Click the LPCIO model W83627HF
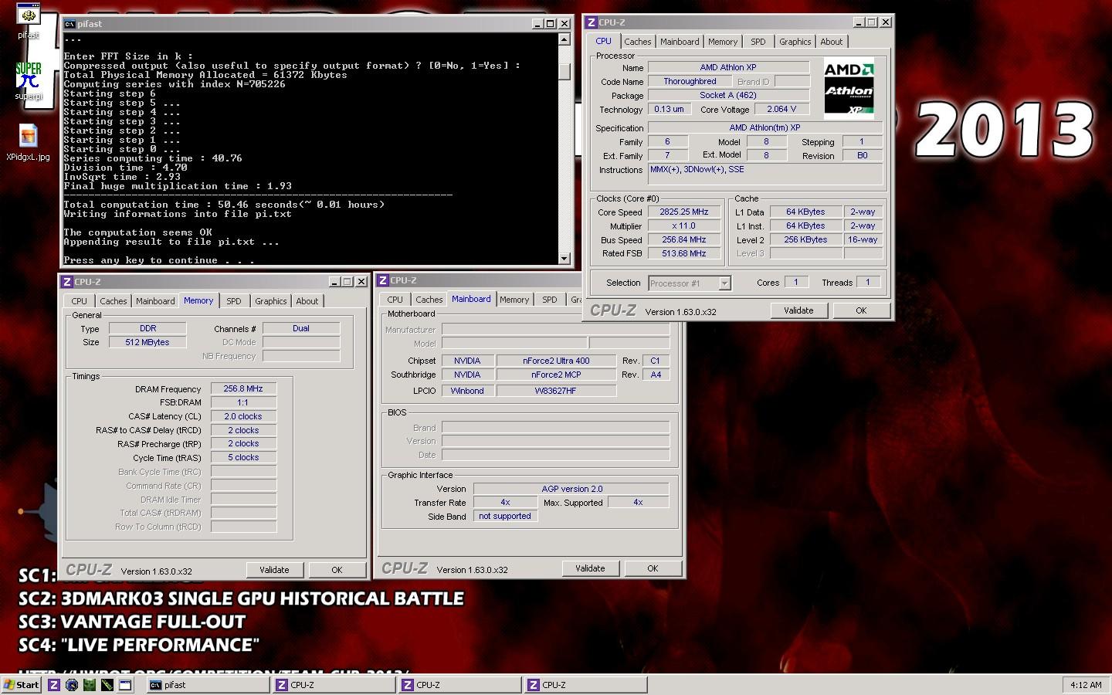The image size is (1112, 695). click(x=556, y=391)
